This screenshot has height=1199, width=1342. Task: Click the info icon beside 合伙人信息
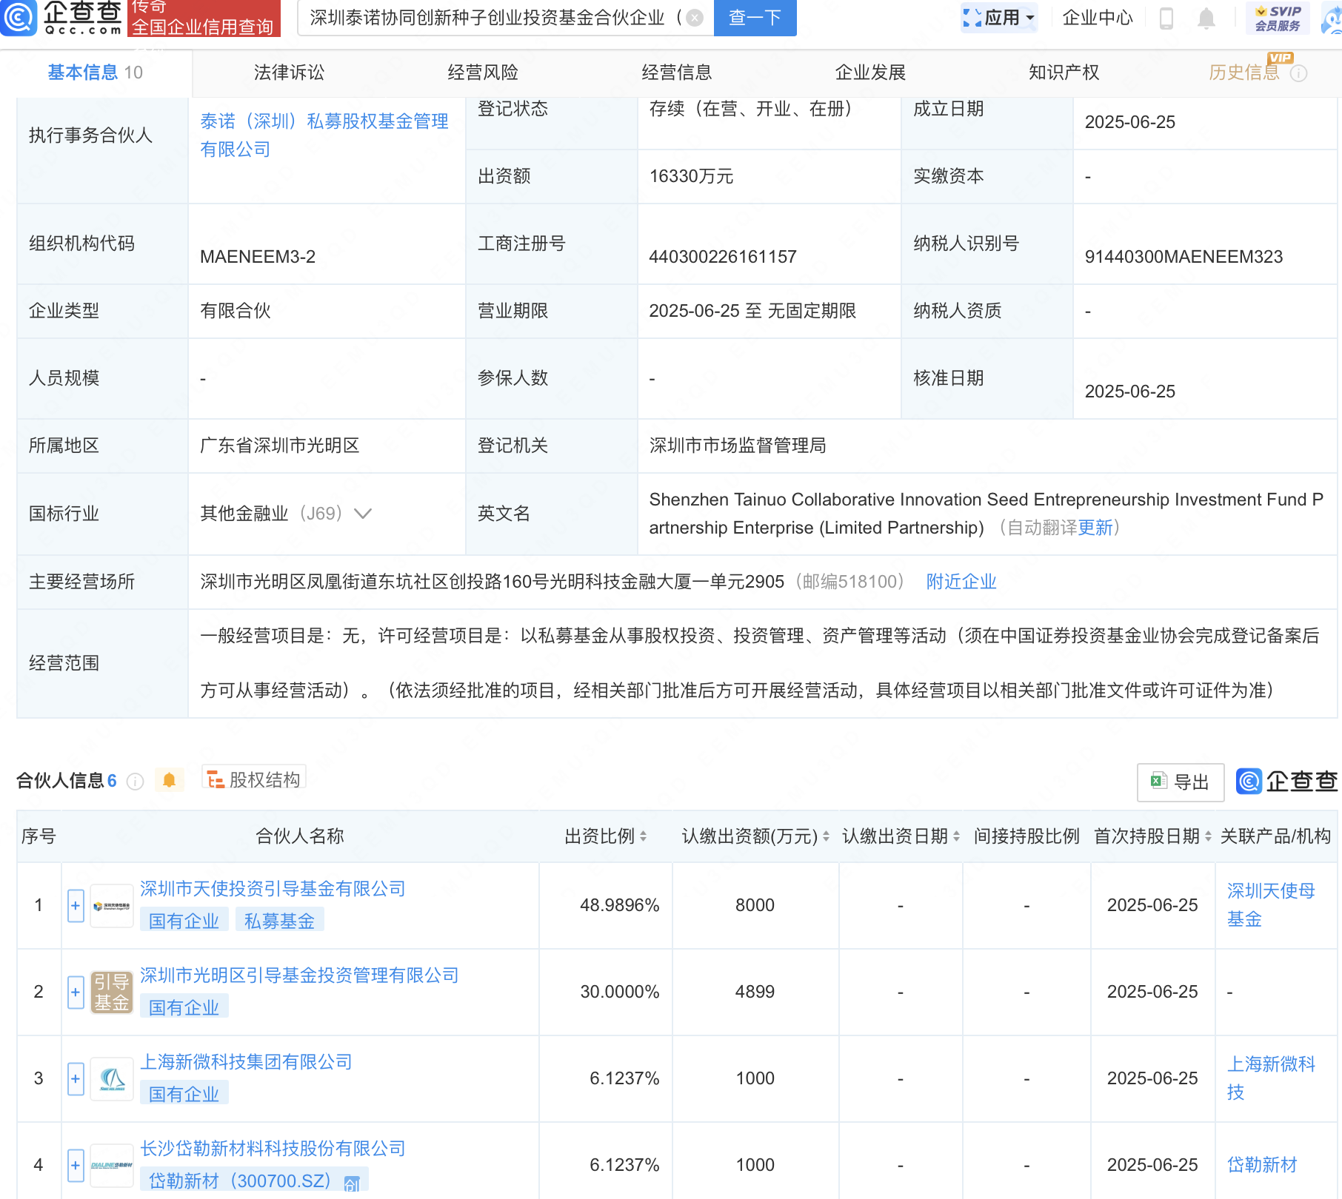tap(135, 782)
